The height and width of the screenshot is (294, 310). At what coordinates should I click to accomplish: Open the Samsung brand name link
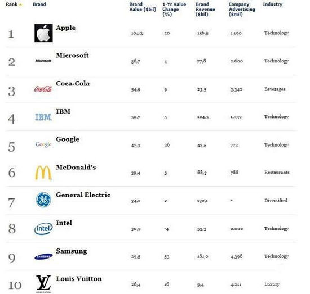(x=72, y=251)
